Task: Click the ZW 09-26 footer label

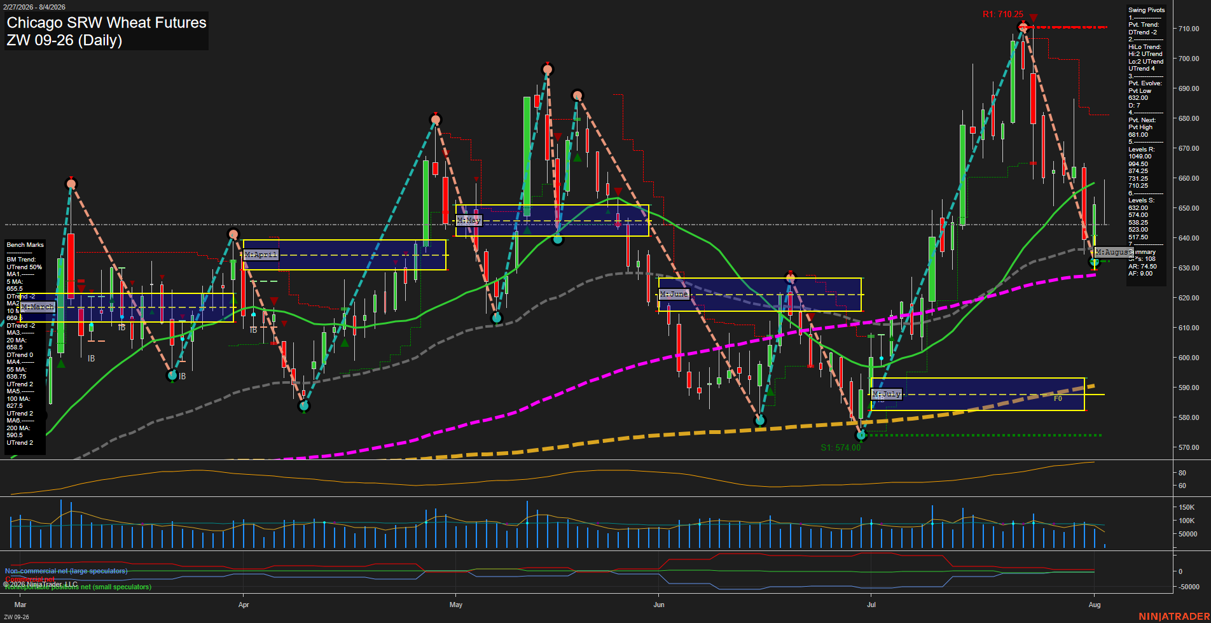Action: coord(17,617)
